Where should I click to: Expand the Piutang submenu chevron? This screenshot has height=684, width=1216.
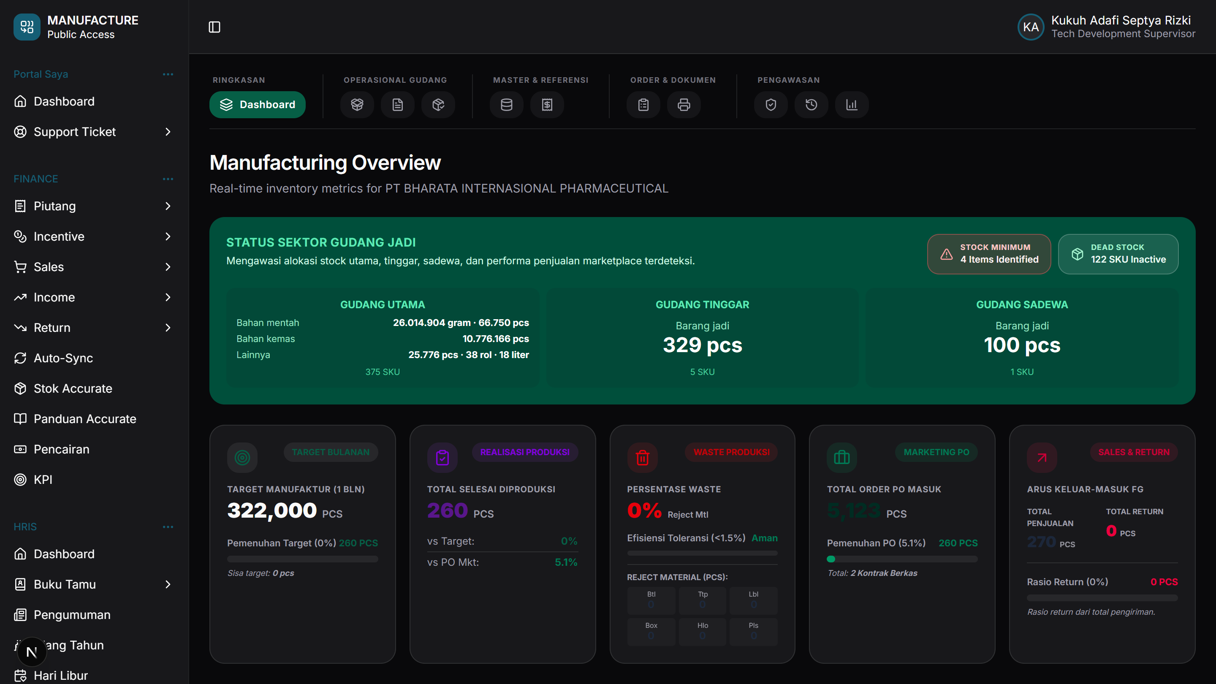[168, 206]
